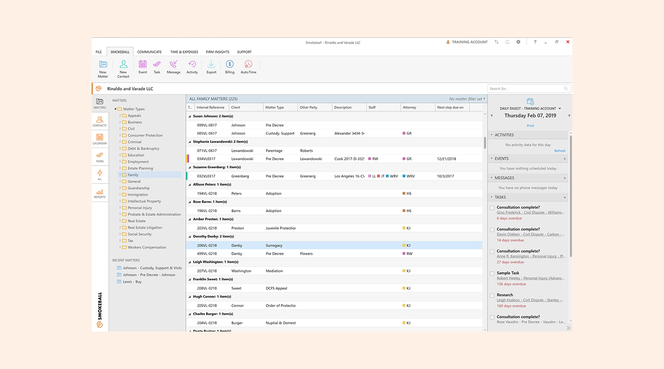Open the Support tab
This screenshot has width=664, height=369.
pos(244,52)
